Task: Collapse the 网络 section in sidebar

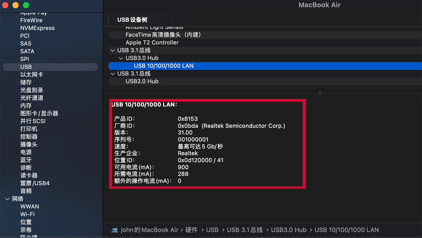Action: [x=7, y=199]
